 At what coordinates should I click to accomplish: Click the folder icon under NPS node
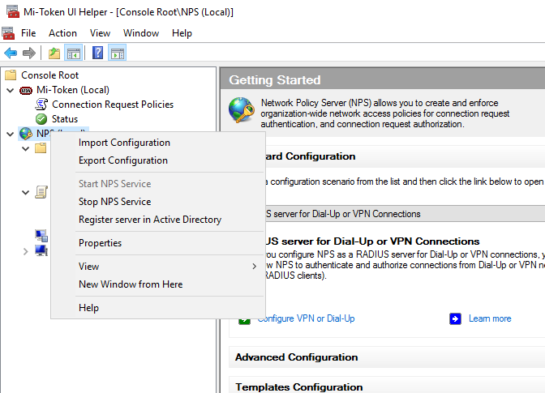point(41,148)
